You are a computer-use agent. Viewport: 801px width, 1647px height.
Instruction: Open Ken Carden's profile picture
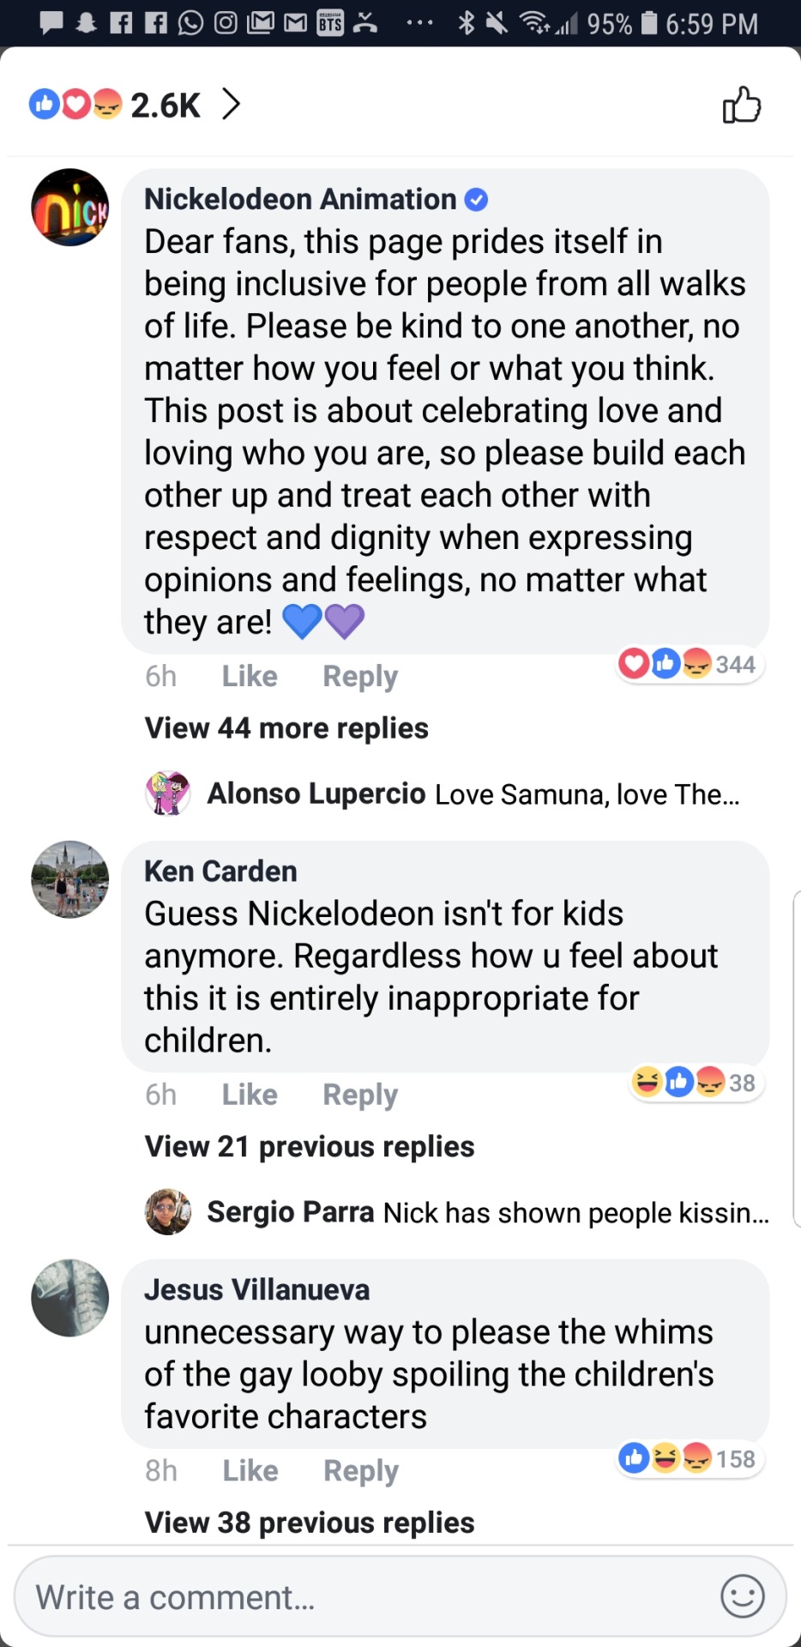(x=70, y=879)
